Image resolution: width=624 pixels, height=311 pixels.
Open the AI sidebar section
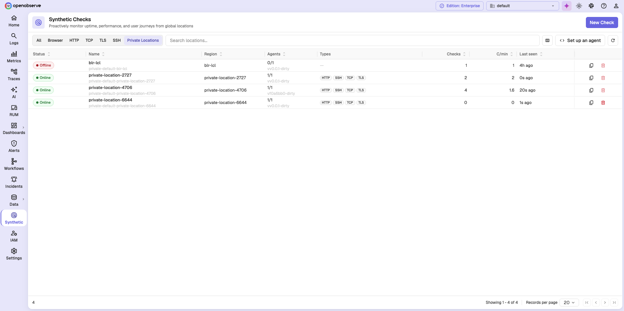click(14, 93)
